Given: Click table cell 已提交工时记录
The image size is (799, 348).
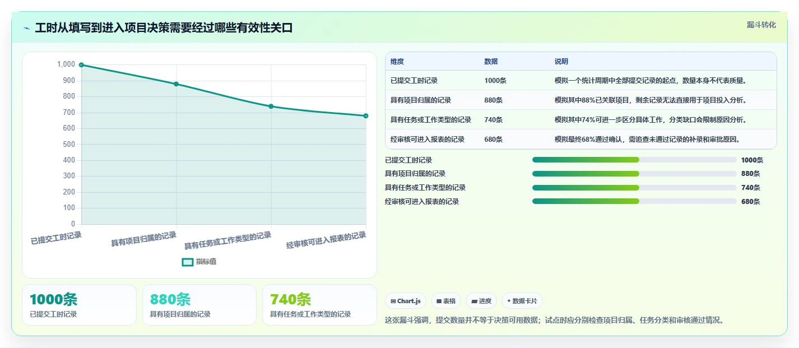Looking at the screenshot, I should [x=414, y=81].
